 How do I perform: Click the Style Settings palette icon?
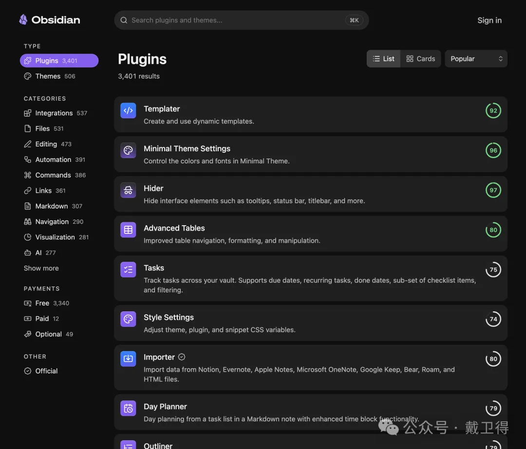128,319
